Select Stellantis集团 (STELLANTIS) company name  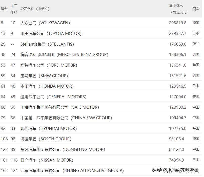point(47,44)
